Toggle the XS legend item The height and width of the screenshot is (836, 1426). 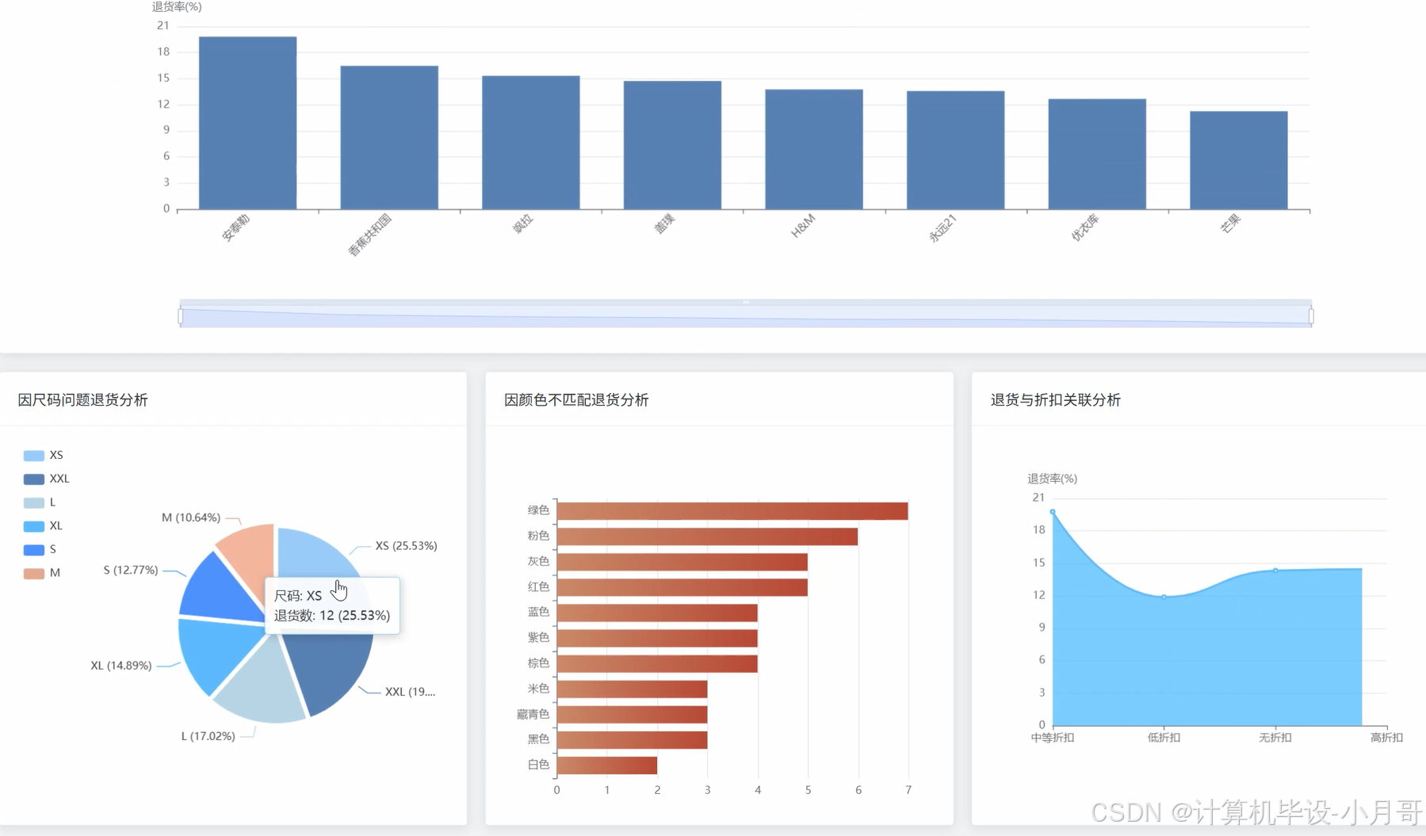44,456
